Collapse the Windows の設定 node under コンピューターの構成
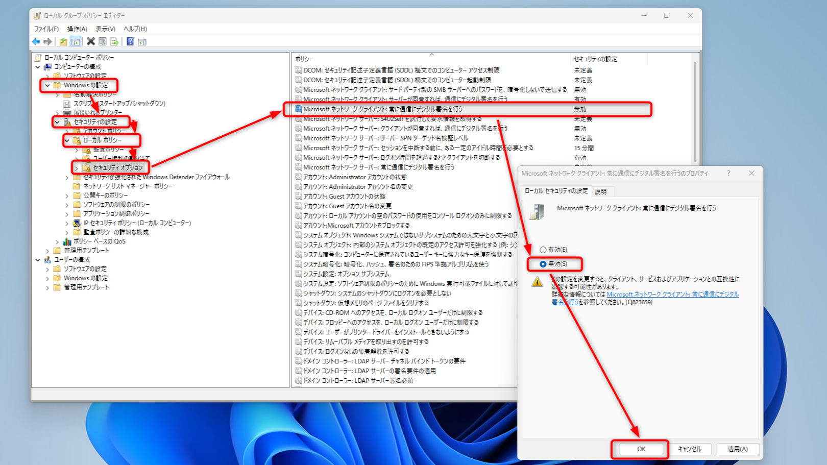The height and width of the screenshot is (465, 827). click(x=47, y=85)
